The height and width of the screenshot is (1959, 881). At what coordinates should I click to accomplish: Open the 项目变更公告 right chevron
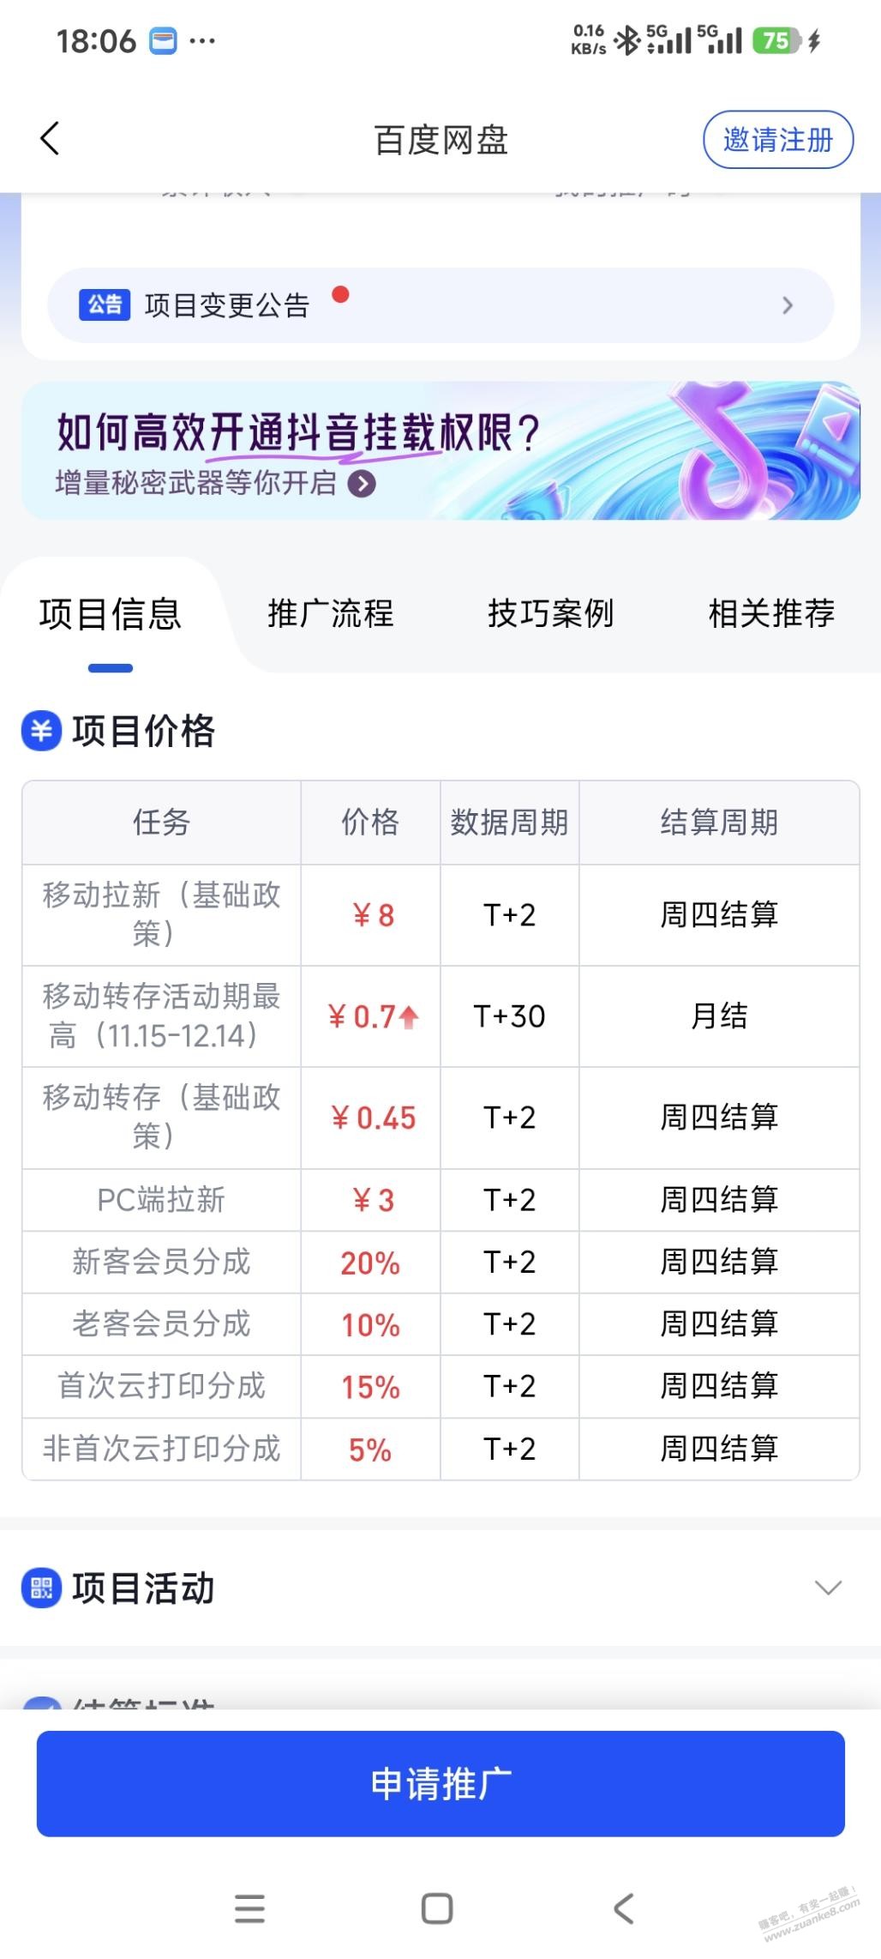[x=788, y=305]
